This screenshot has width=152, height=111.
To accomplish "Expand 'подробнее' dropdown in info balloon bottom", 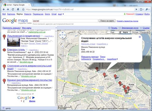I will [112, 59].
